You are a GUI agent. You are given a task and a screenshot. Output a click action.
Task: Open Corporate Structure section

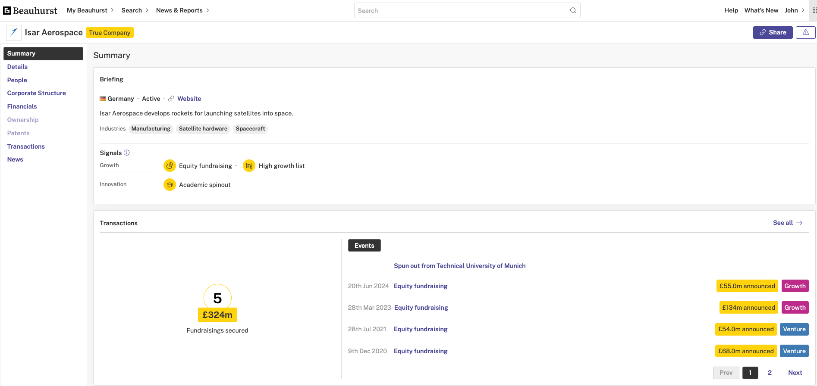37,93
